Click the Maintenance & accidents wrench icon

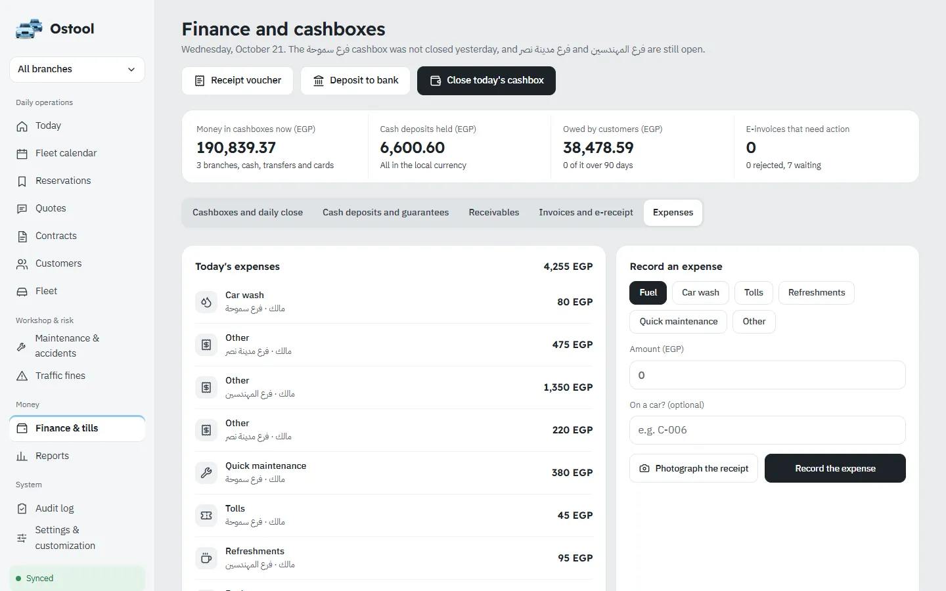[22, 346]
